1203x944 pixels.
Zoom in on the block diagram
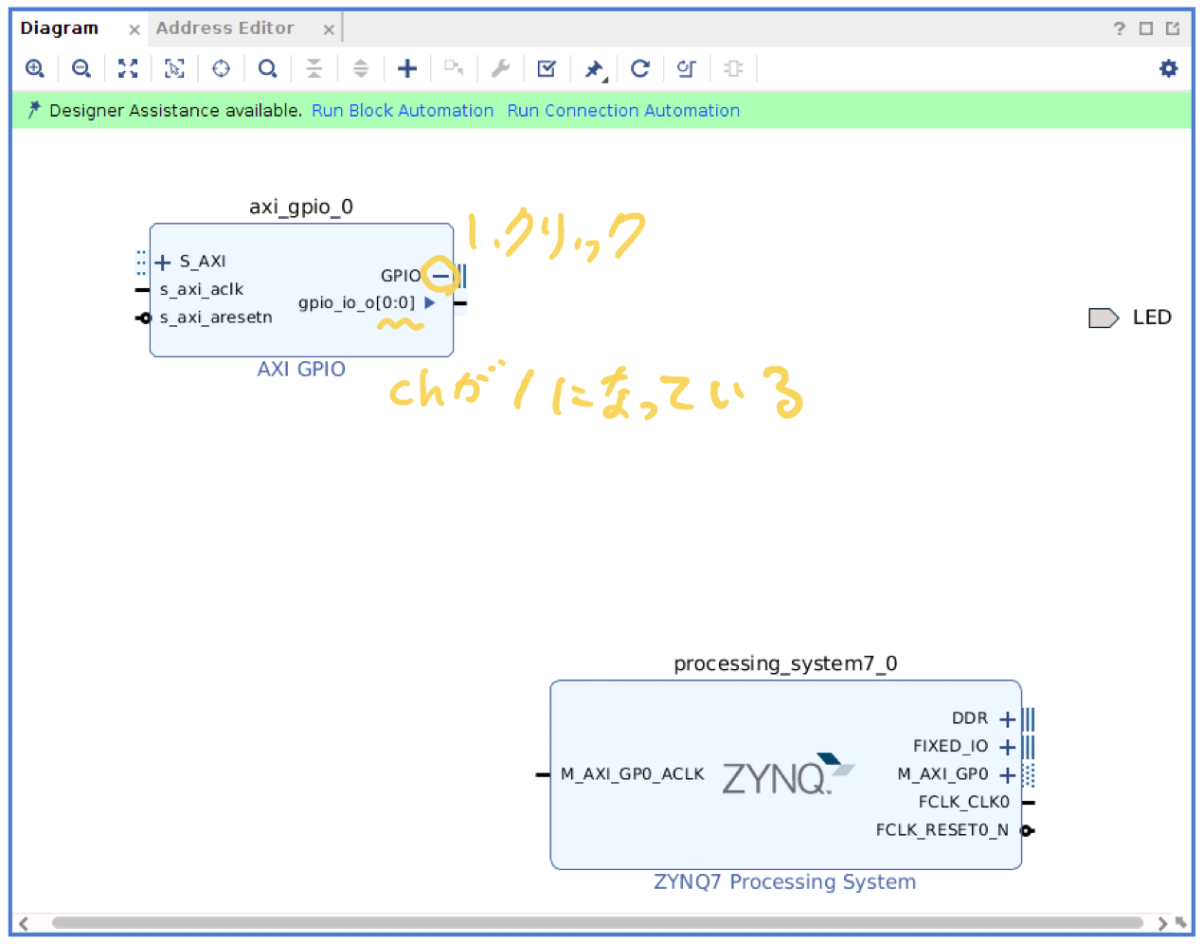35,68
